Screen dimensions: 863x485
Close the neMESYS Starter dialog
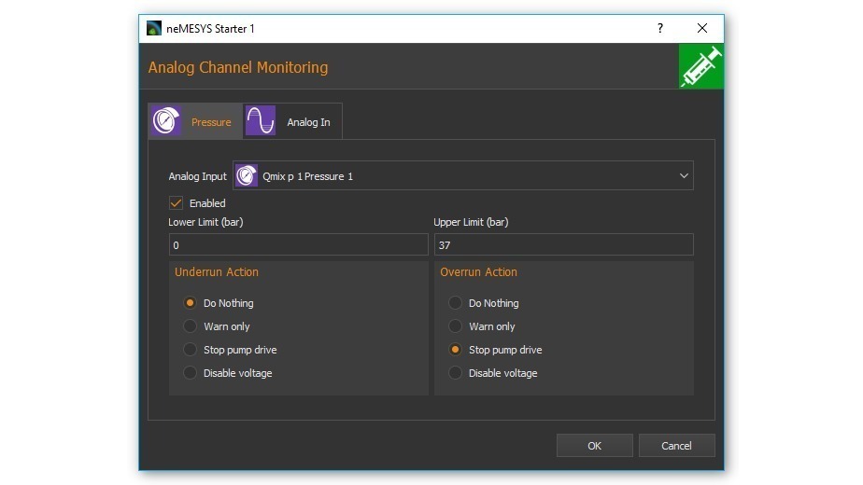[x=702, y=28]
